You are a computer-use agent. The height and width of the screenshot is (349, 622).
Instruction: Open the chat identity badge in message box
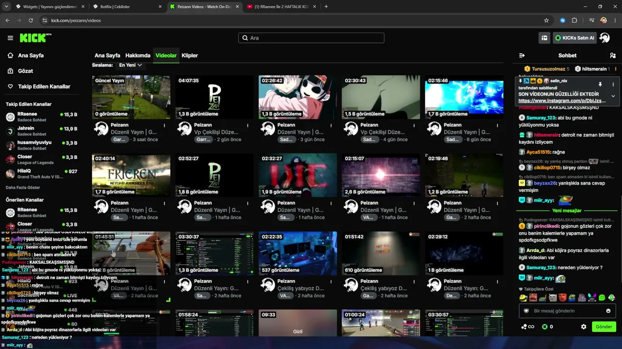(526, 311)
